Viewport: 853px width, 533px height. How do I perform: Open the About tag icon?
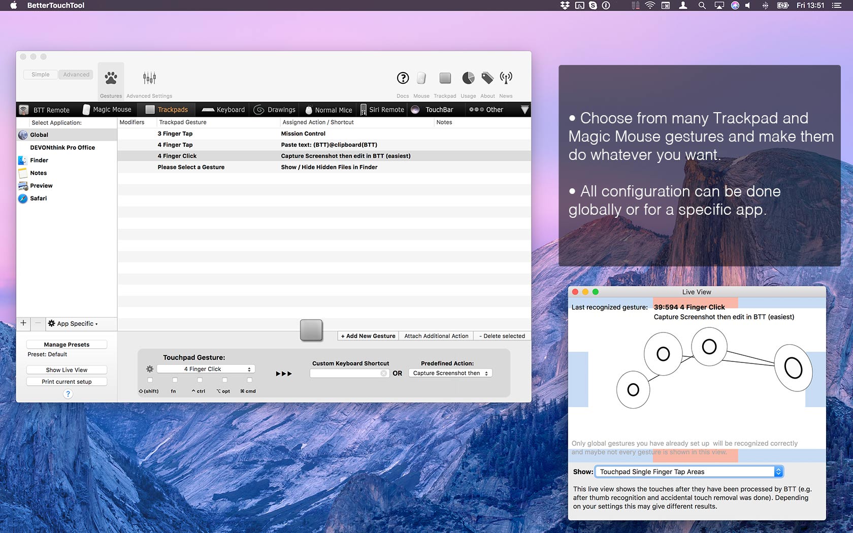(x=487, y=78)
